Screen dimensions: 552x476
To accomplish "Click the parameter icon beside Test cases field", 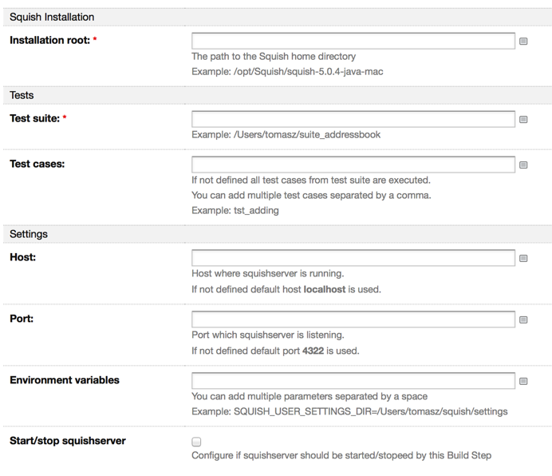I will pos(523,165).
